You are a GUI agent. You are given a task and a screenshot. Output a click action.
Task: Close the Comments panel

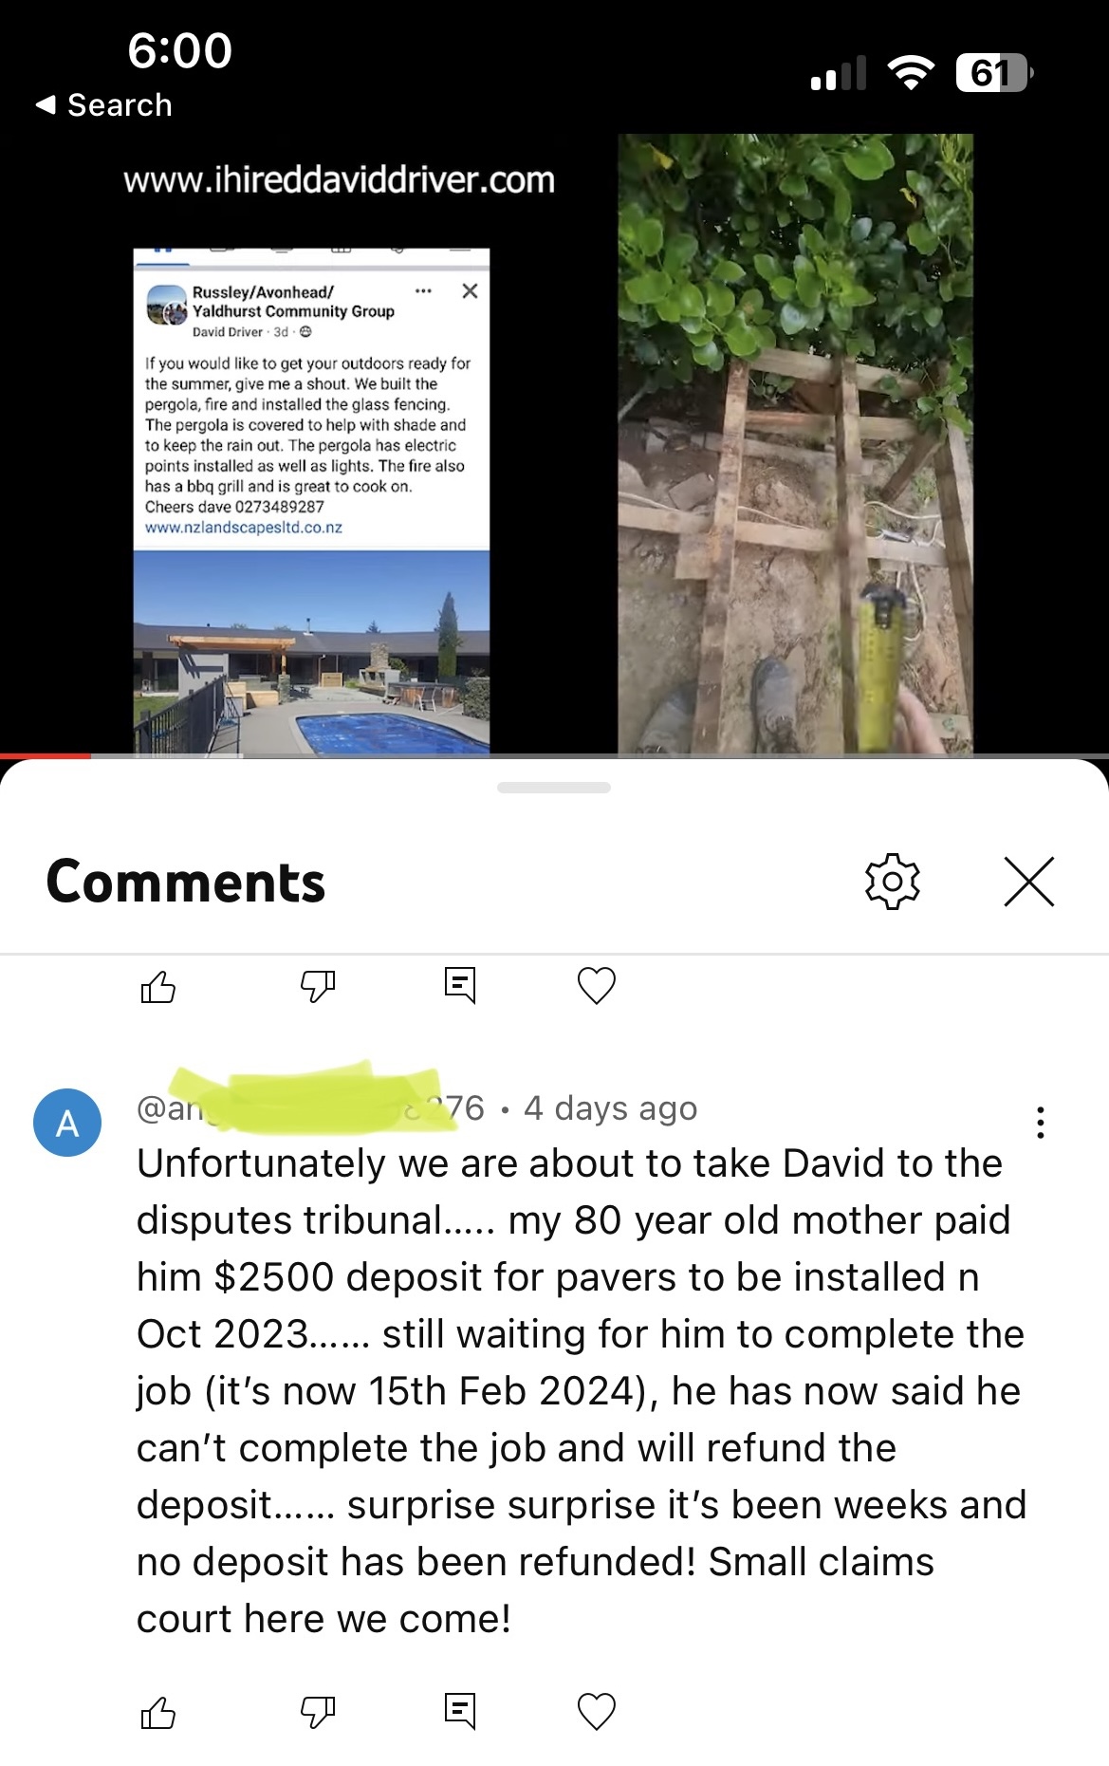[1029, 882]
